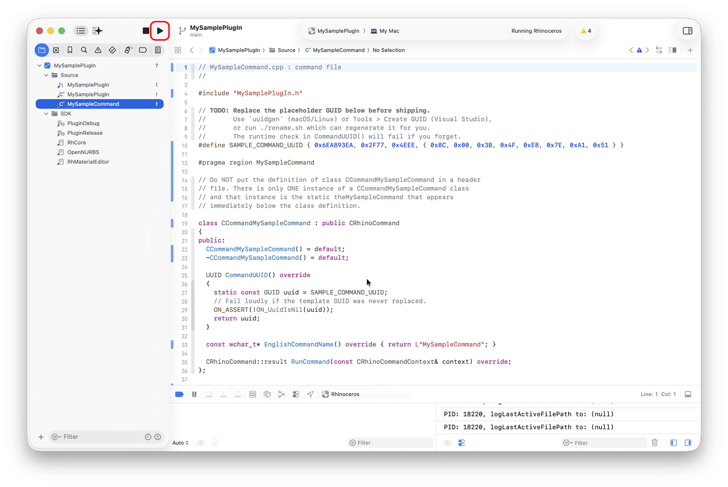
Task: Add a new editor pane
Action: [690, 50]
